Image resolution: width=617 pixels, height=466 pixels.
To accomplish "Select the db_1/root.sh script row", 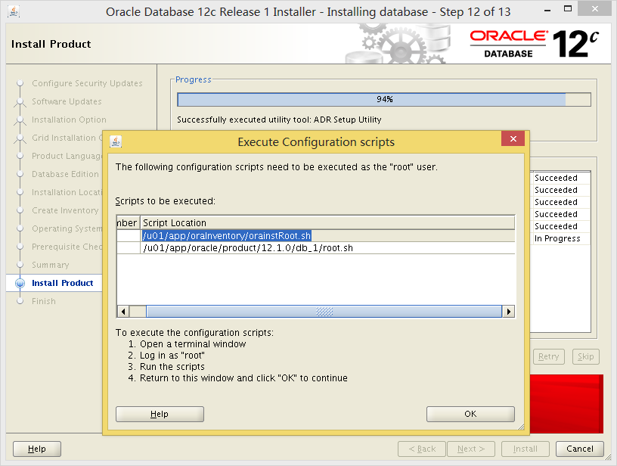I will [248, 248].
